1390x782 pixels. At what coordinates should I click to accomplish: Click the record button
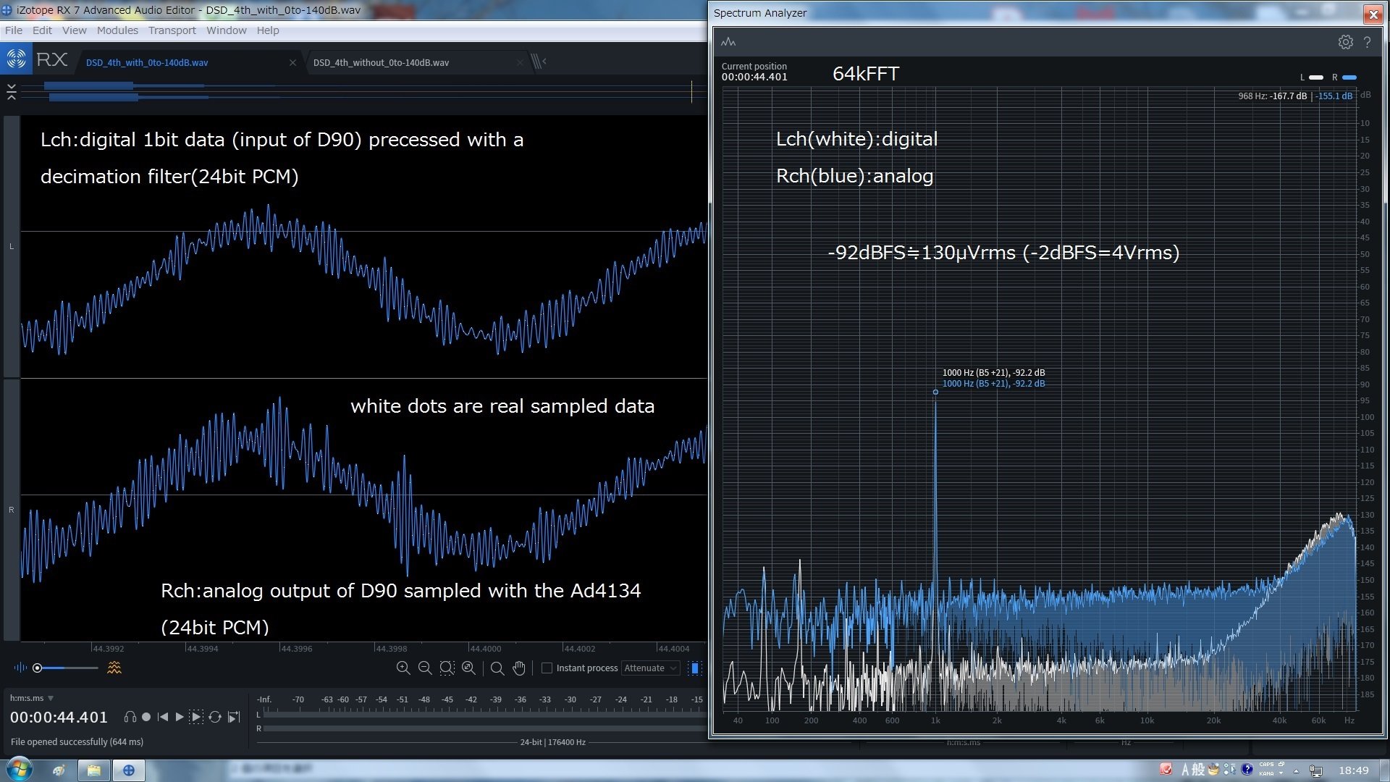point(146,717)
